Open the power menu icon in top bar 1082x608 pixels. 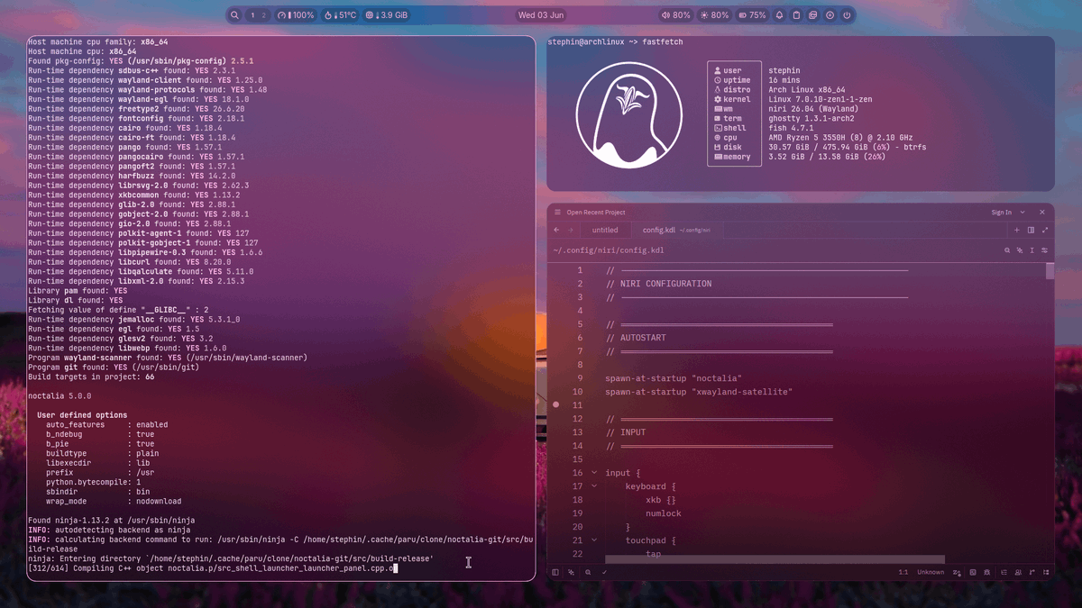click(x=847, y=15)
